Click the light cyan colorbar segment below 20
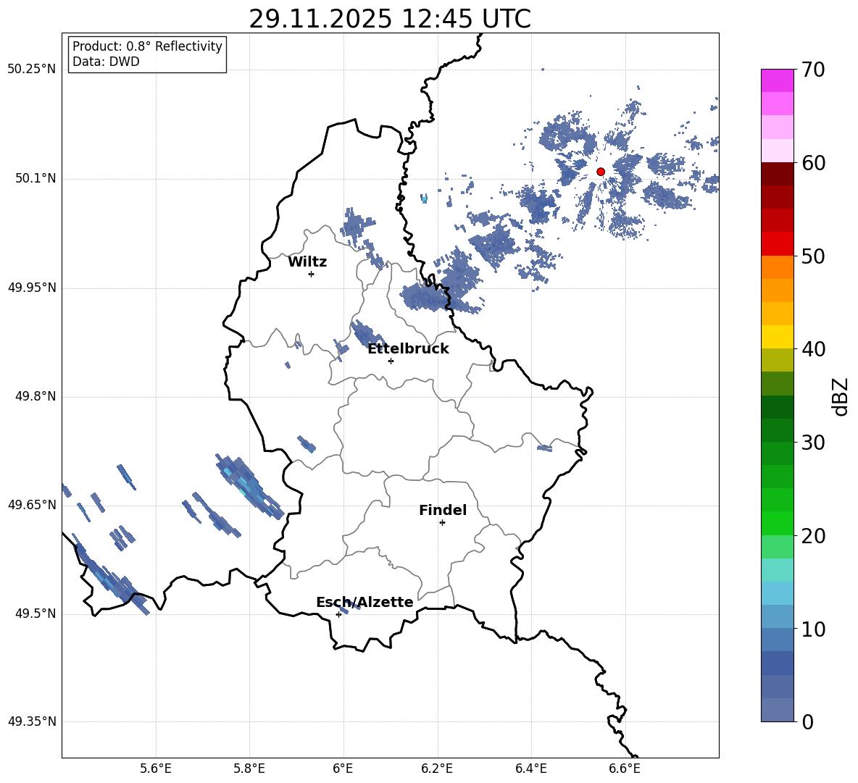 click(778, 570)
